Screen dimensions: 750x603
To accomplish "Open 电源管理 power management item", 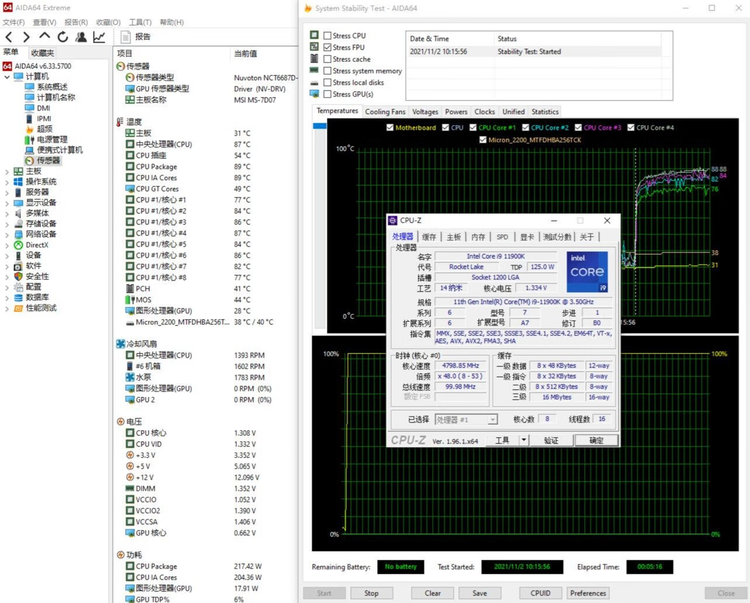I will (x=53, y=140).
